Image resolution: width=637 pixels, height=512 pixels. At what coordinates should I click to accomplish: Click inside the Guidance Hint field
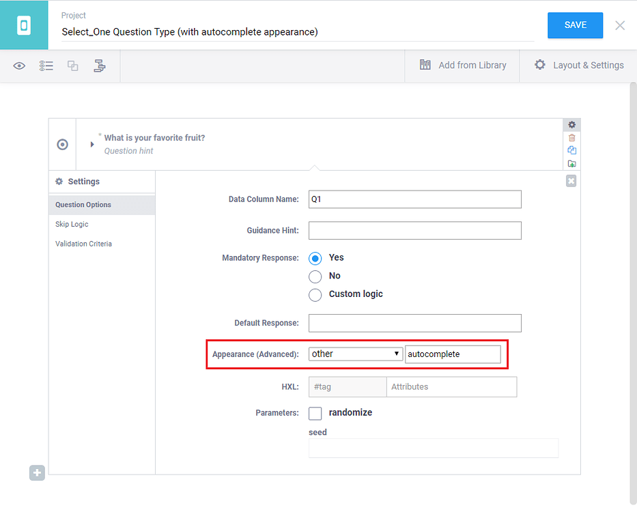tap(414, 230)
